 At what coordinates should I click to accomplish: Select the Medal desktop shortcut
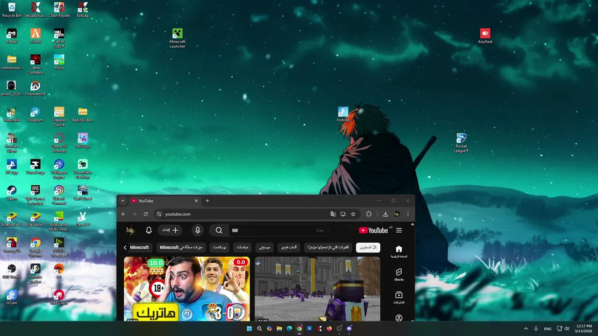point(12,36)
